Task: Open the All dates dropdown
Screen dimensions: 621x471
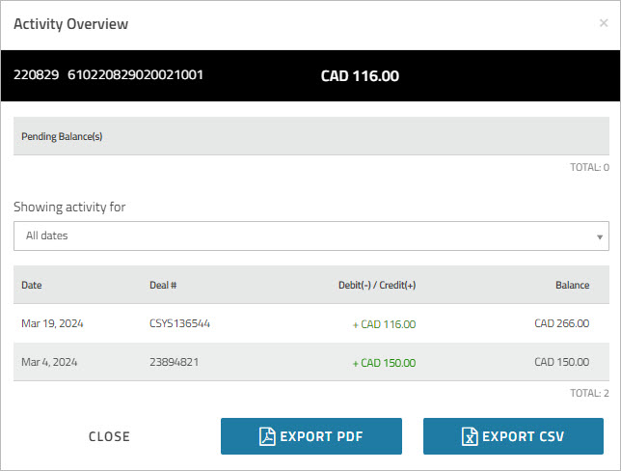Action: click(x=311, y=235)
